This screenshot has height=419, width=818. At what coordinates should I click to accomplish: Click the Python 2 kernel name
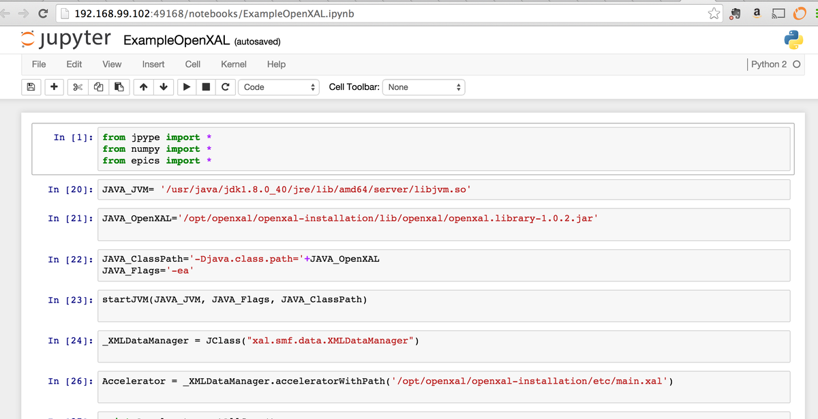click(769, 64)
